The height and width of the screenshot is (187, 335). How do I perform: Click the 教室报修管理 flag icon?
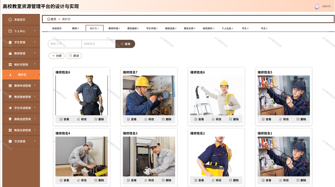[x=10, y=96]
